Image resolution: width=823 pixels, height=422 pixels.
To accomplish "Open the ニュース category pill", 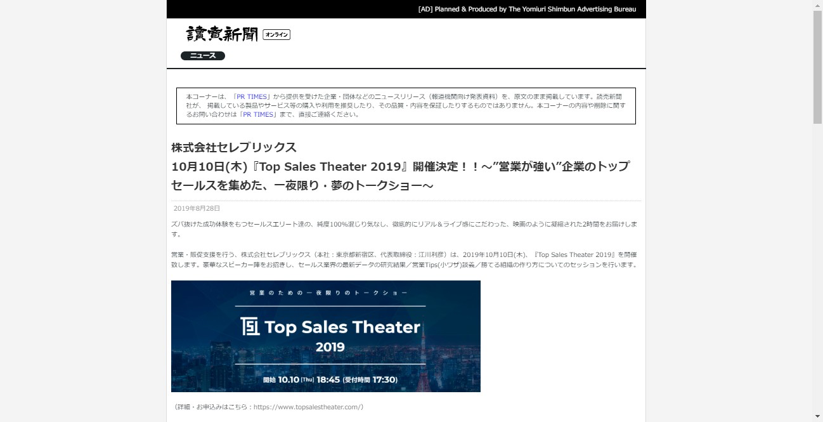I will coord(203,56).
